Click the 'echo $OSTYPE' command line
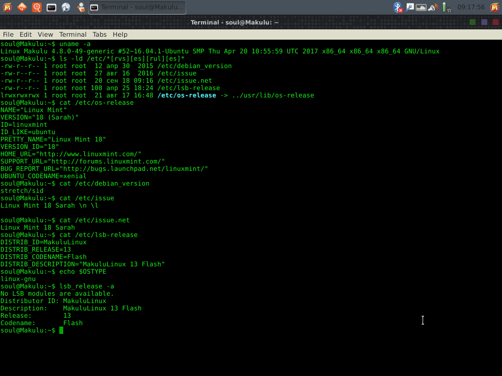This screenshot has height=376, width=502. (x=53, y=272)
